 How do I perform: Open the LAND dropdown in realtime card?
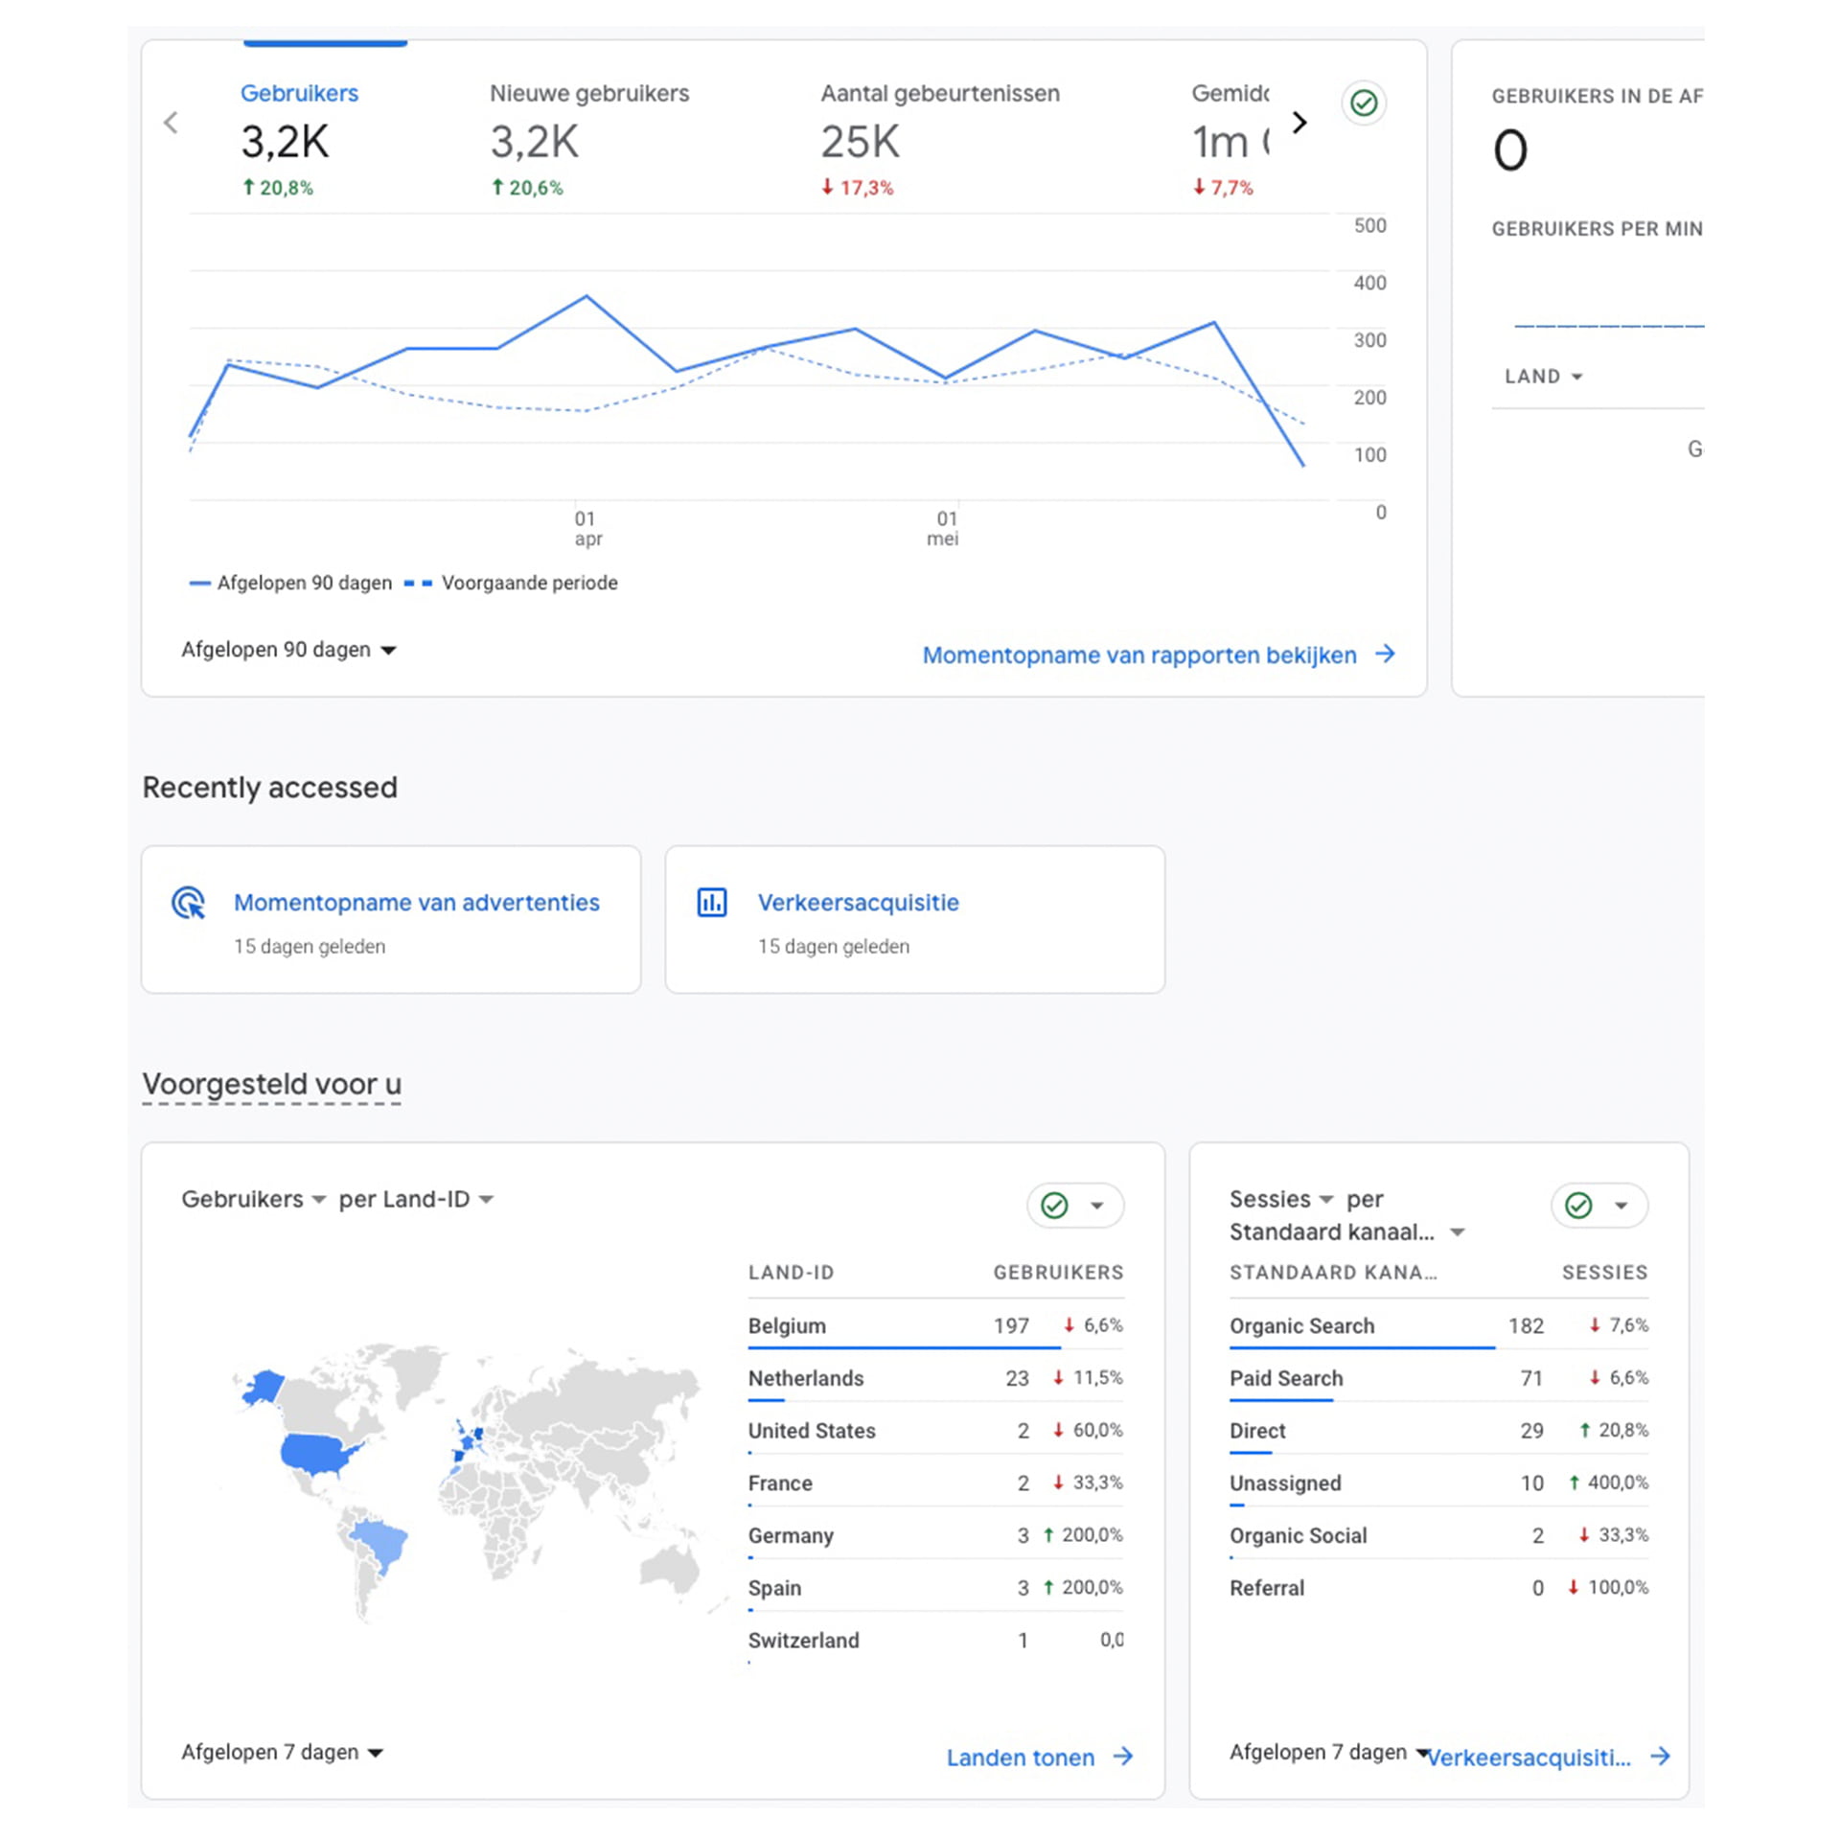coord(1543,377)
